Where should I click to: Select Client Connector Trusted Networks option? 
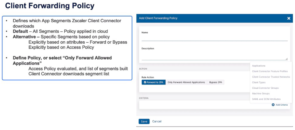click(x=271, y=77)
